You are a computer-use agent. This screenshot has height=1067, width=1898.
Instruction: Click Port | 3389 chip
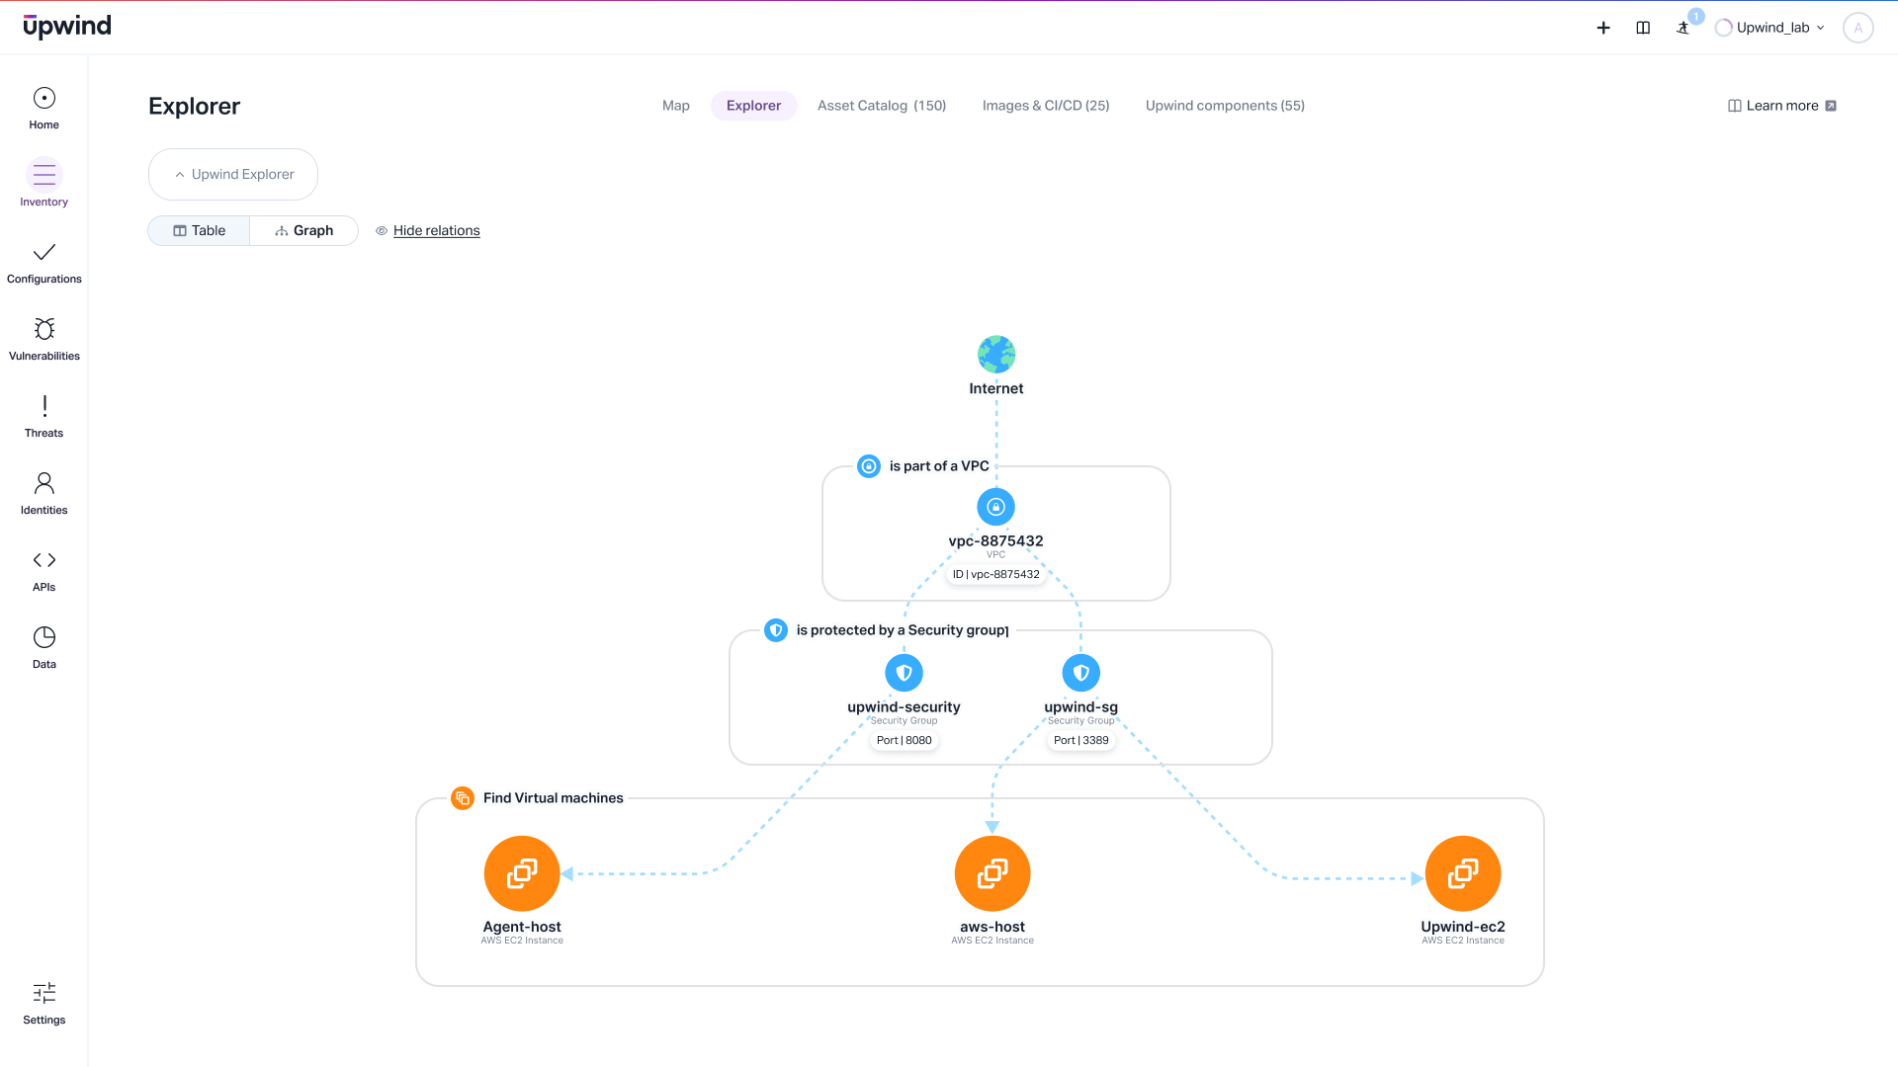(x=1081, y=740)
